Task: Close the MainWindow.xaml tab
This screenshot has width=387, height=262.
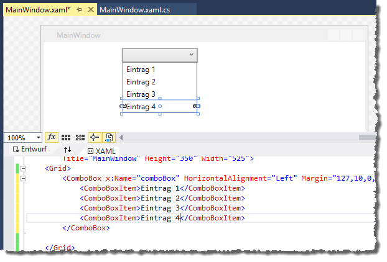Action: 90,10
